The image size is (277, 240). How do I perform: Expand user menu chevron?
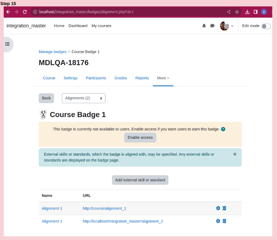[x=232, y=26]
